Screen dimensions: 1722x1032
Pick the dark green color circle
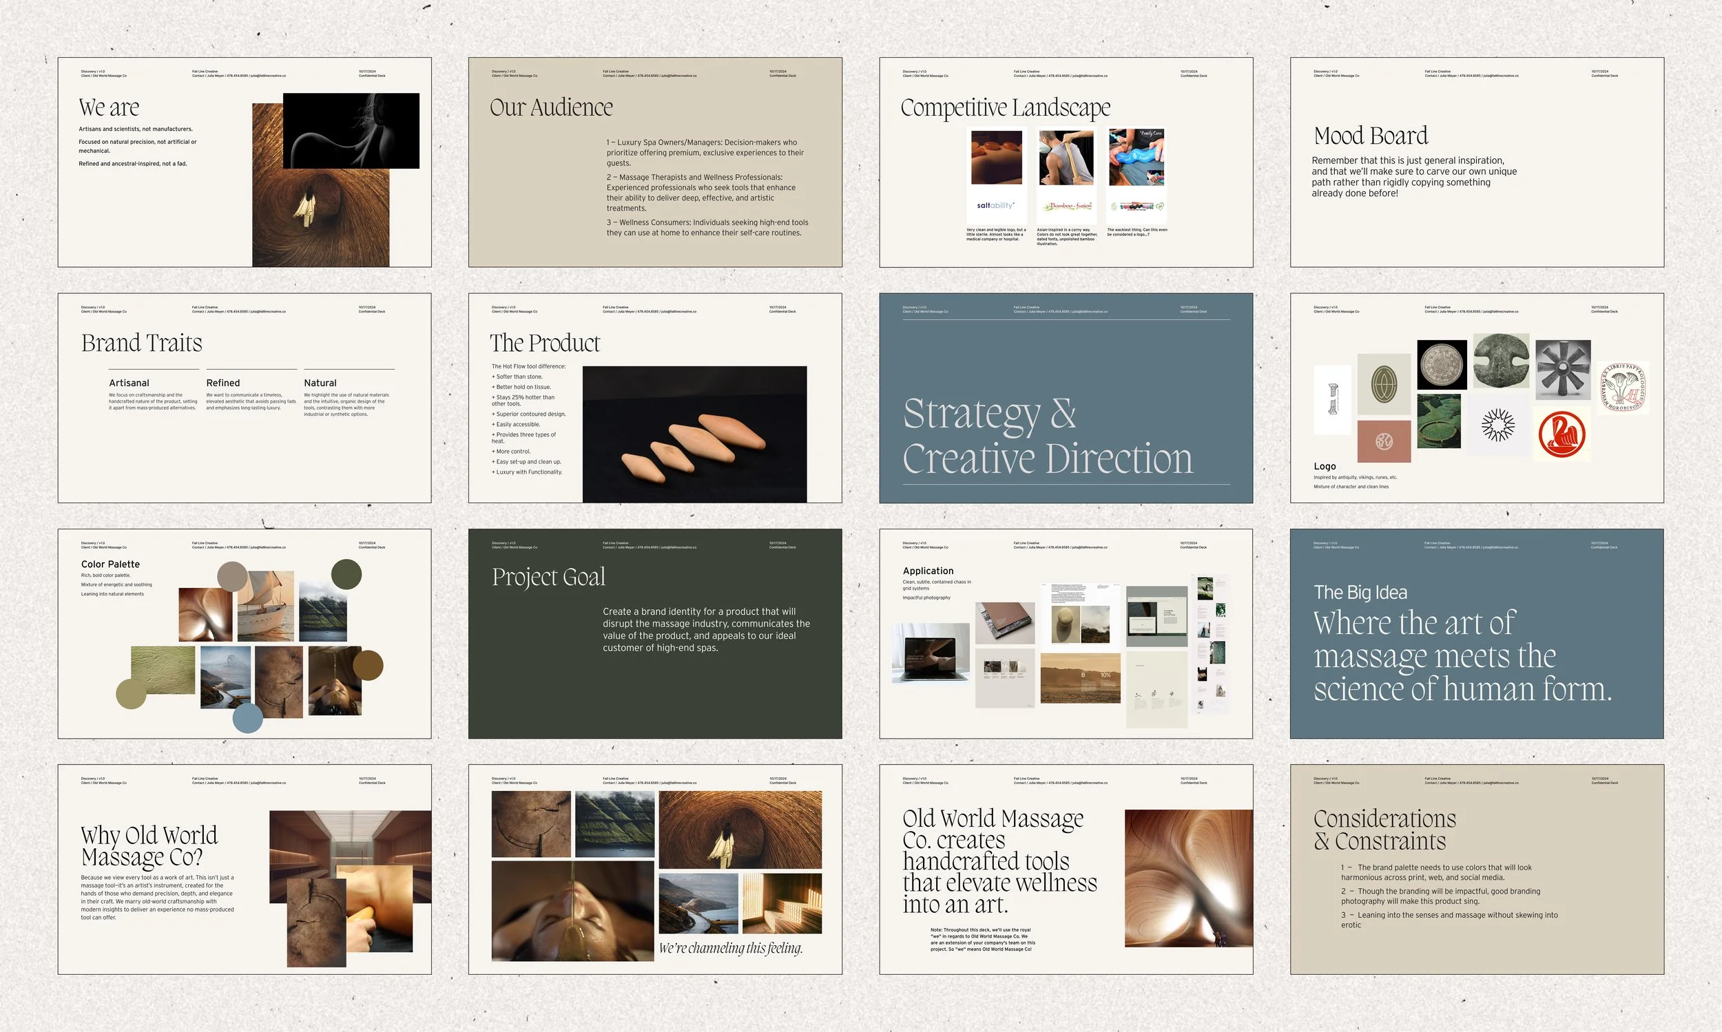[346, 574]
